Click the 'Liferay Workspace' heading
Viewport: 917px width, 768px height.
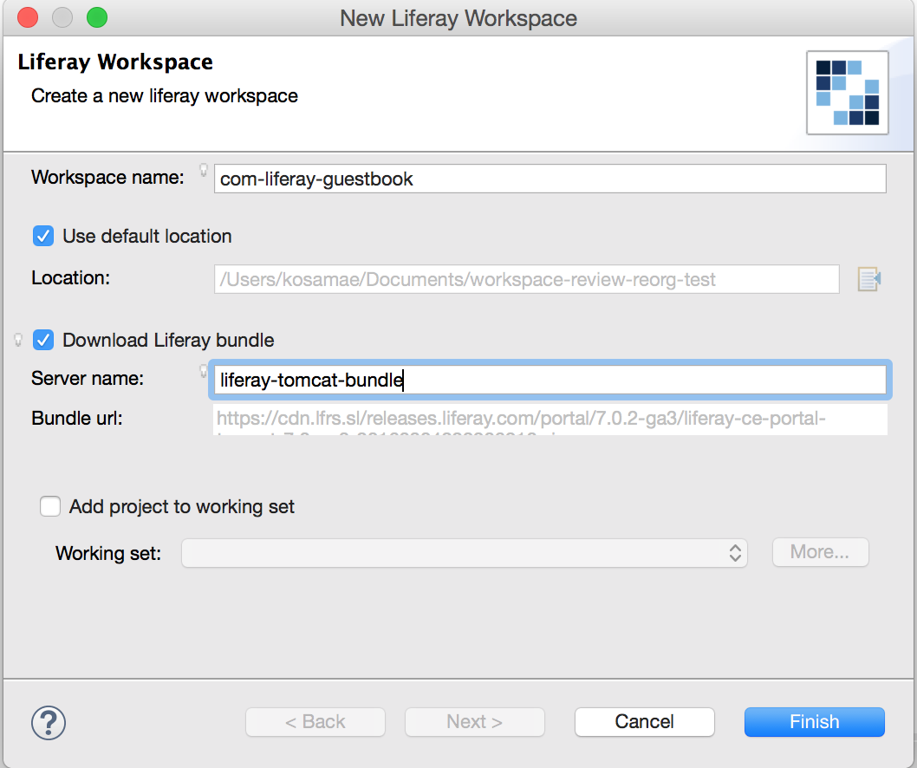point(115,62)
